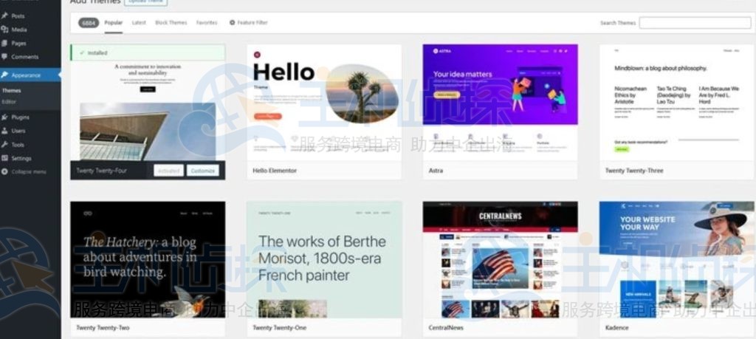The image size is (756, 339).
Task: Click the Collapse menu arrow icon
Action: click(4, 171)
